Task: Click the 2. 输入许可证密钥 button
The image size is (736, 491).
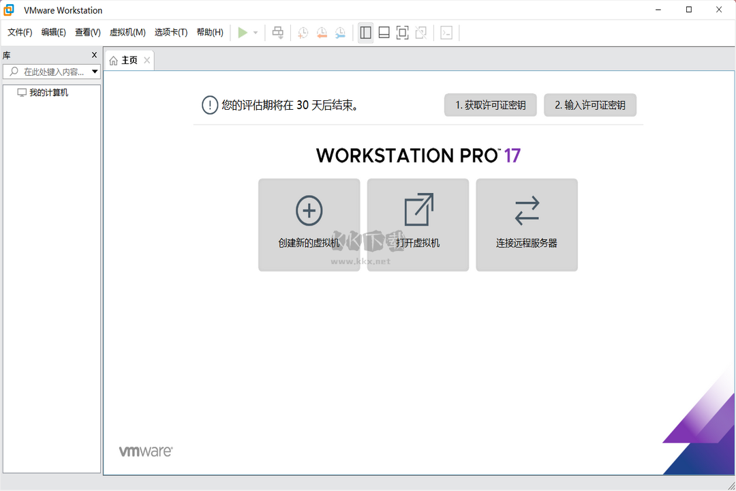Action: coord(590,105)
